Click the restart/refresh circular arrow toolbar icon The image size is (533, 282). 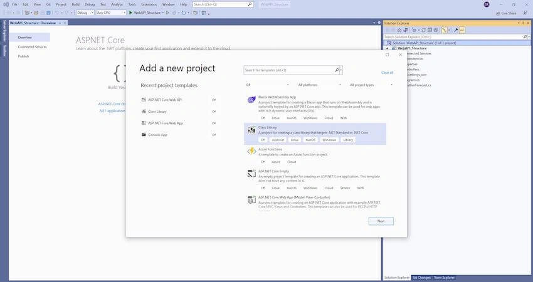(184, 13)
